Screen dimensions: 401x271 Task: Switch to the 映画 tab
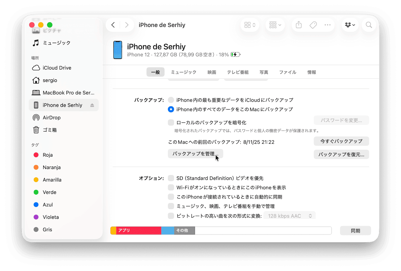coord(212,72)
